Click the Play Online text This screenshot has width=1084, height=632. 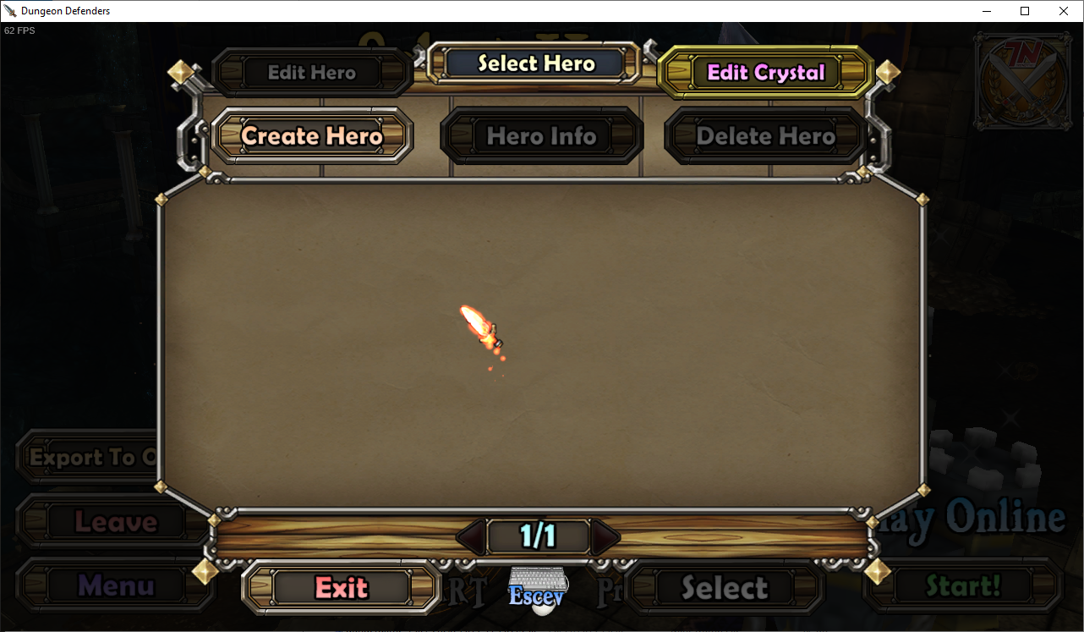(x=969, y=516)
